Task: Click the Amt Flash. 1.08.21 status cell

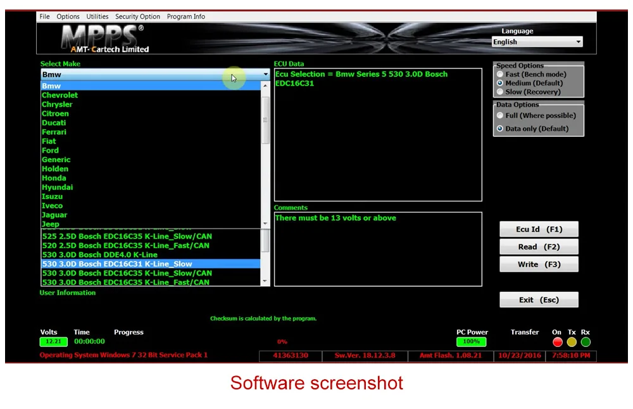Action: (x=451, y=356)
